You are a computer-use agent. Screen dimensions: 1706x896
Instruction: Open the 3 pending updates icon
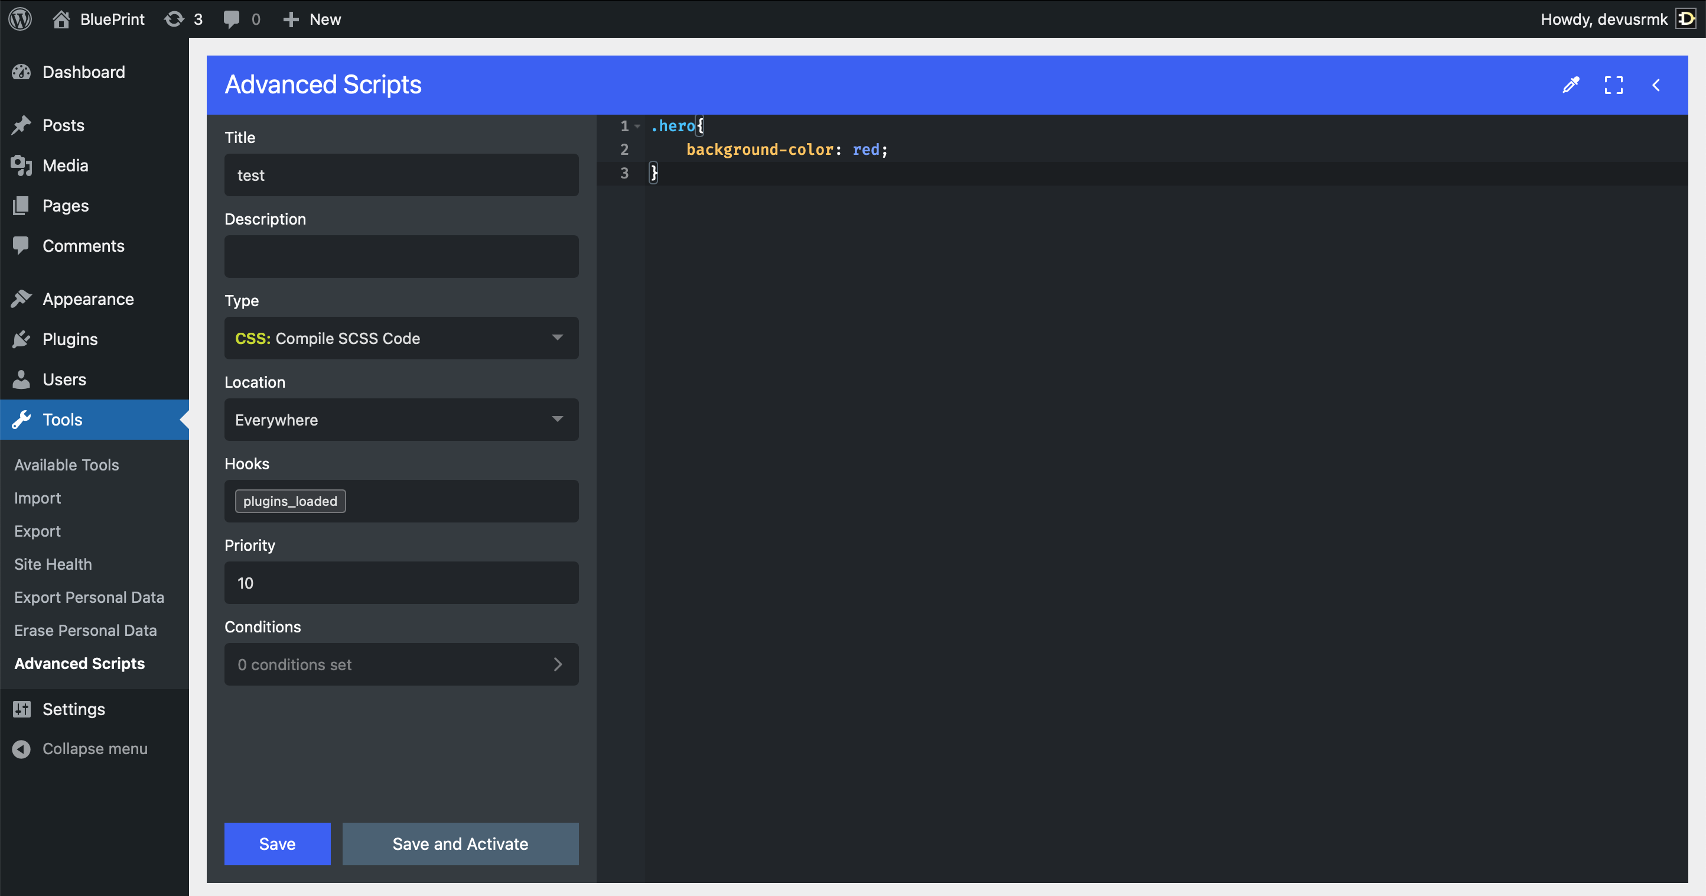tap(184, 18)
